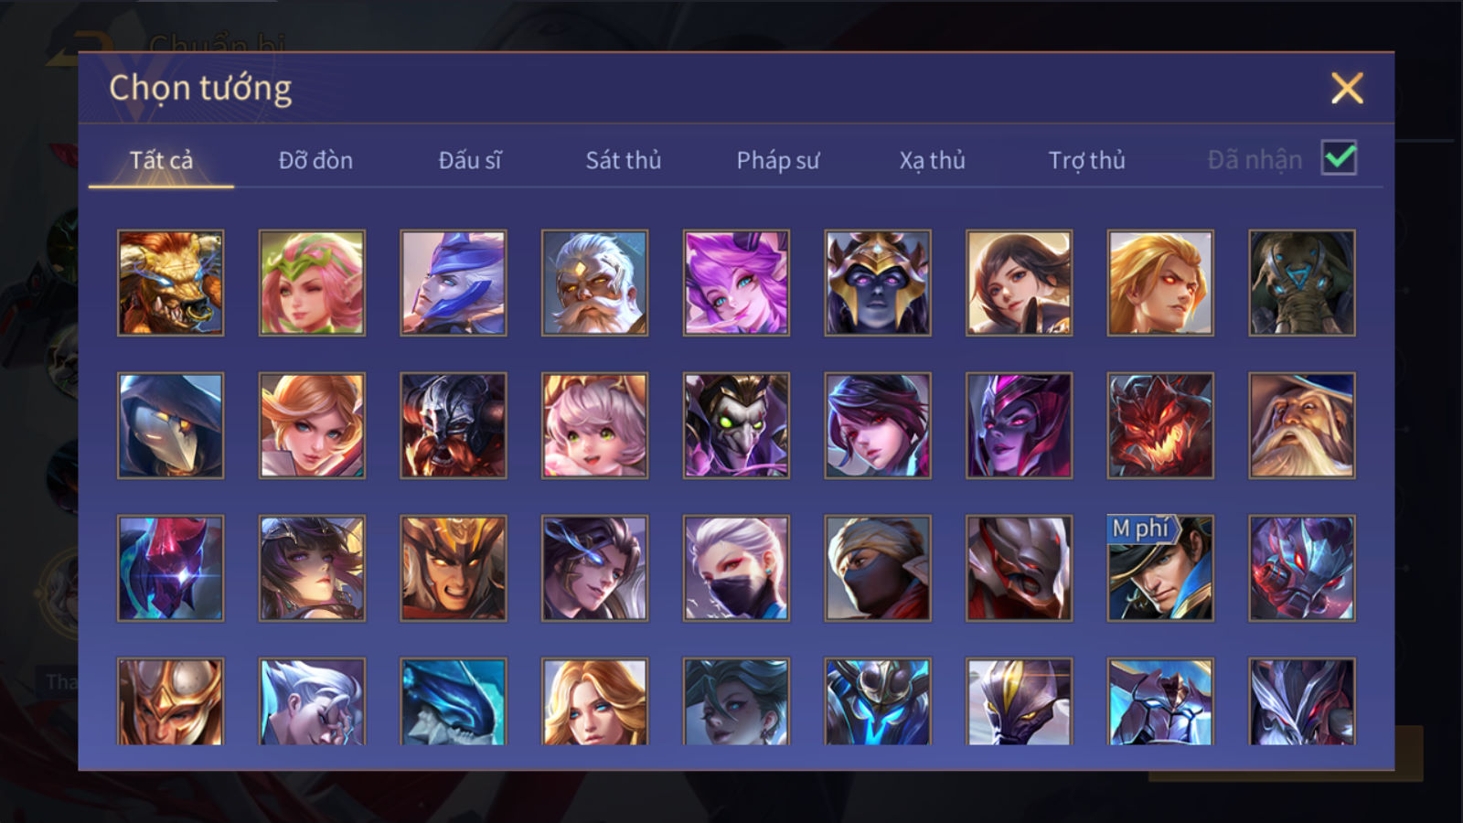
Task: Switch to the Xạ thủ tab
Action: coord(932,160)
